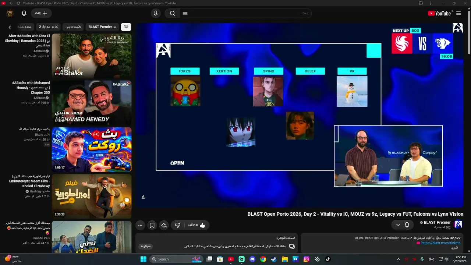Screen dimensions: 471x265
Task: Reload the page with the refresh icon
Action: click(18, 3)
